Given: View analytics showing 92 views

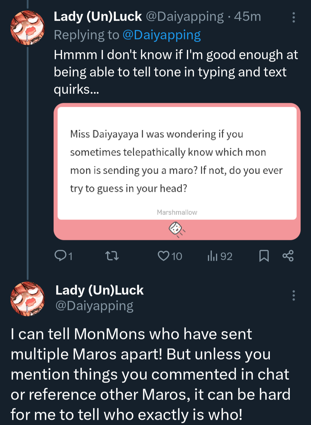Looking at the screenshot, I should 213,256.
